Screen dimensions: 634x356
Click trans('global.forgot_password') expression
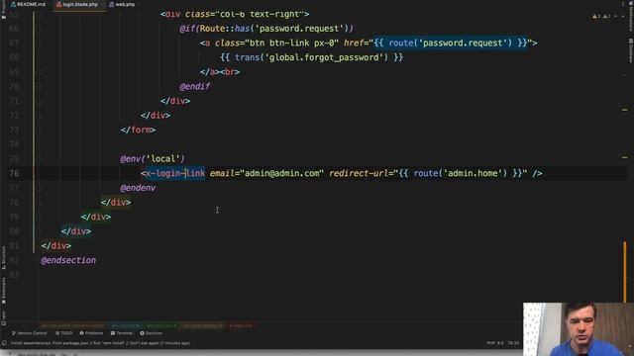[x=311, y=57]
